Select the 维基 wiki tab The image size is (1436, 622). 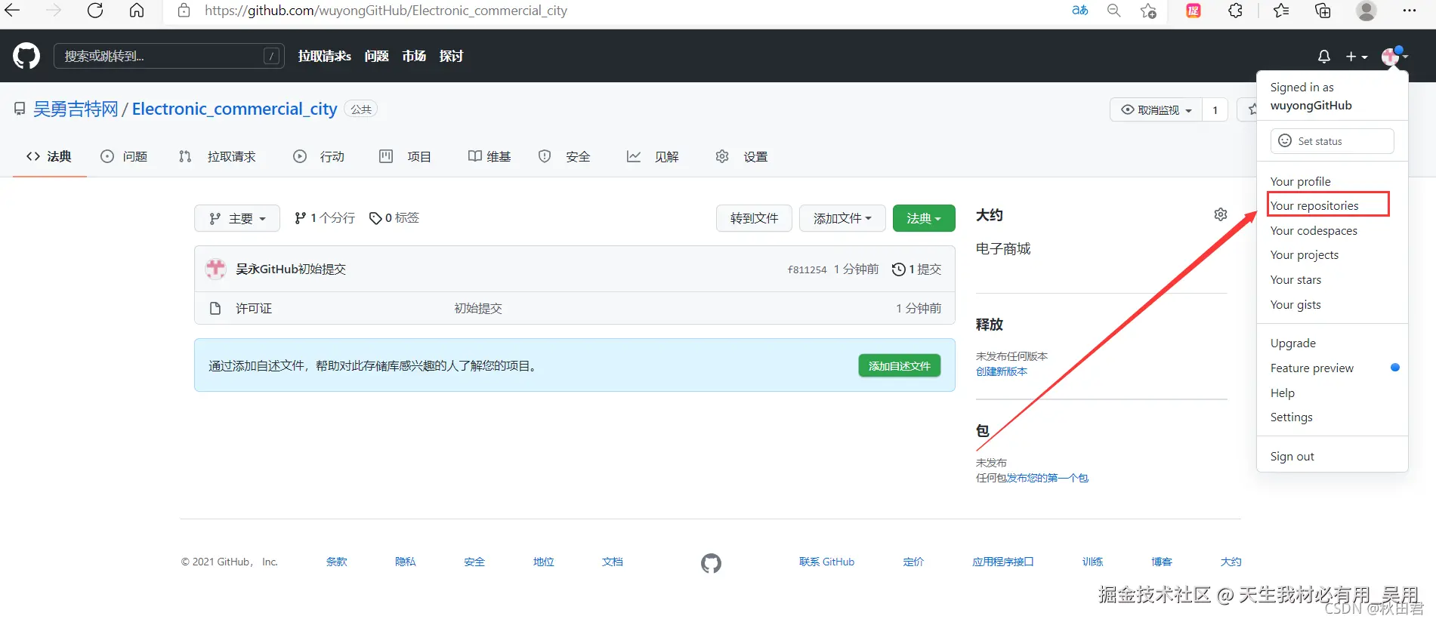pos(489,156)
